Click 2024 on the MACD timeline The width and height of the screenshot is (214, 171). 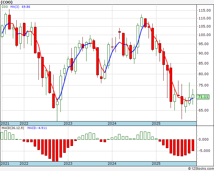pyautogui.click(x=112, y=163)
